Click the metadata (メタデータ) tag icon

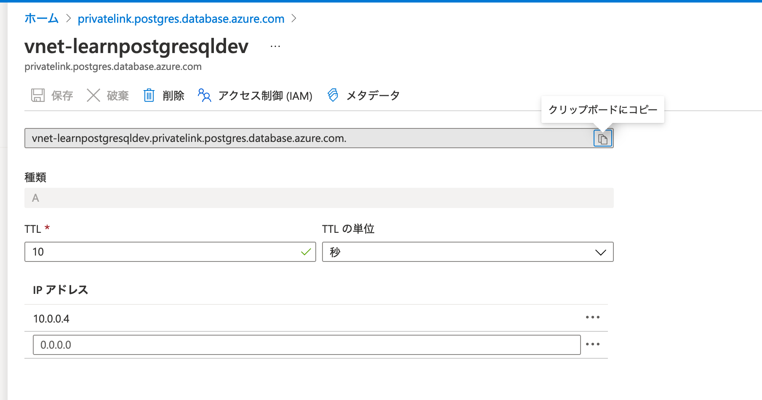(x=333, y=96)
